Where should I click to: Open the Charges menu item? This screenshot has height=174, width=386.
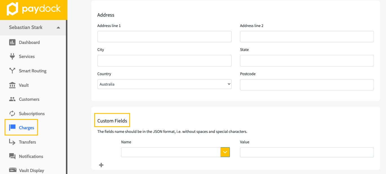tap(26, 128)
